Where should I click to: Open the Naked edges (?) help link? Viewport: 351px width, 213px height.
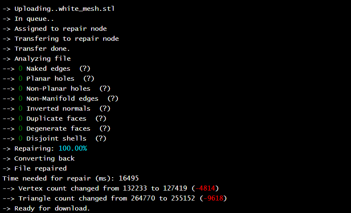pyautogui.click(x=85, y=69)
